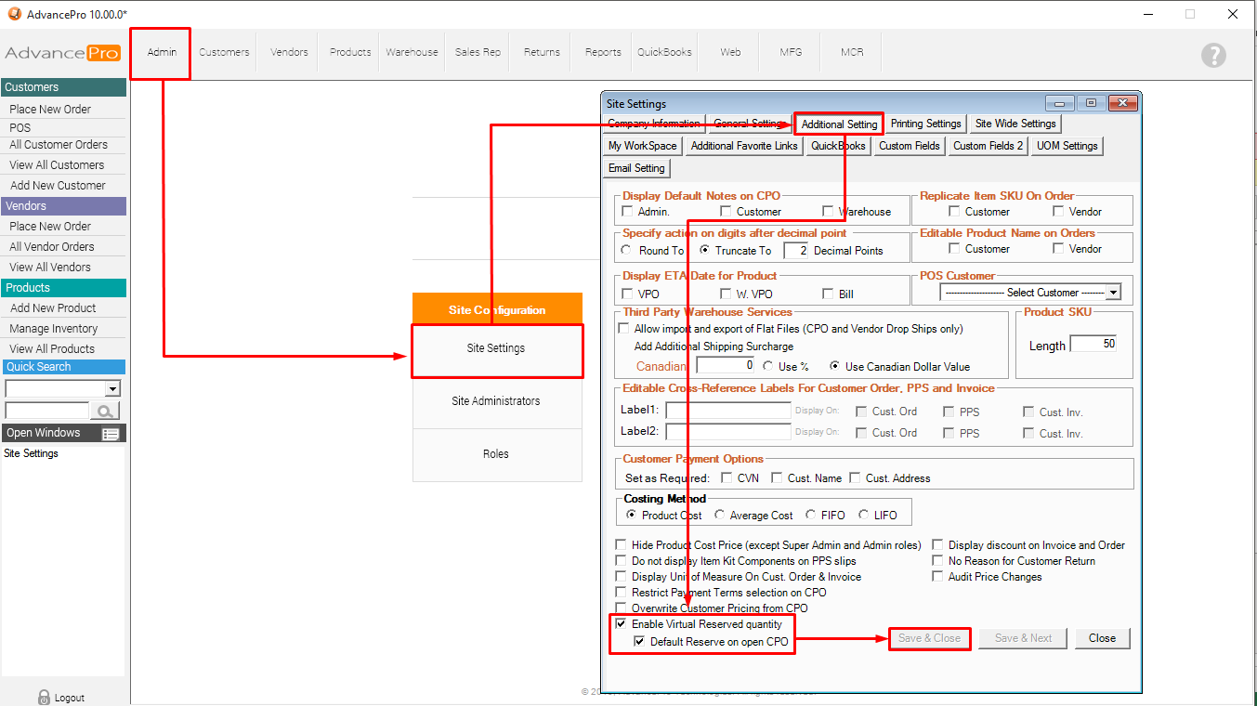The width and height of the screenshot is (1257, 706).
Task: Click the AdvancePro logo
Action: pos(63,53)
